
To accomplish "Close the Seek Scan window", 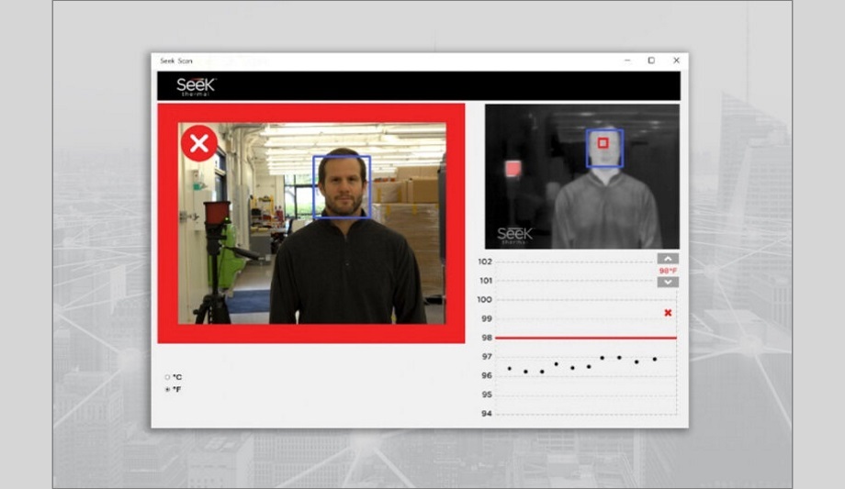I will pyautogui.click(x=676, y=61).
